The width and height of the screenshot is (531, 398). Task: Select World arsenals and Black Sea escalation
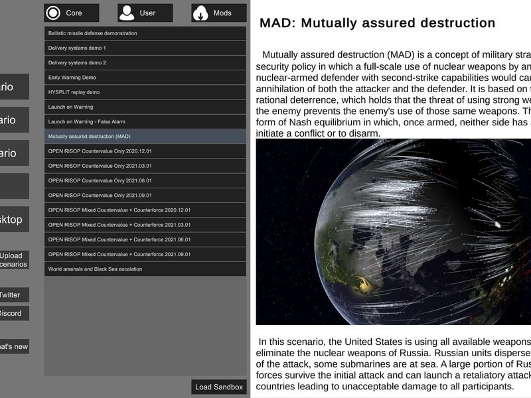(x=145, y=269)
